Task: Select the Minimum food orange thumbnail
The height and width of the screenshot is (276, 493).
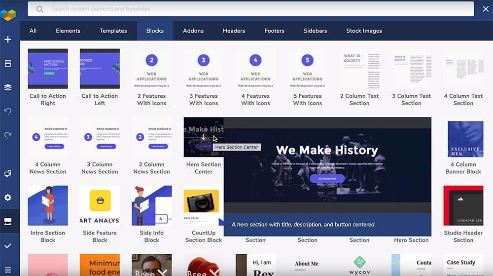Action: tap(100, 265)
